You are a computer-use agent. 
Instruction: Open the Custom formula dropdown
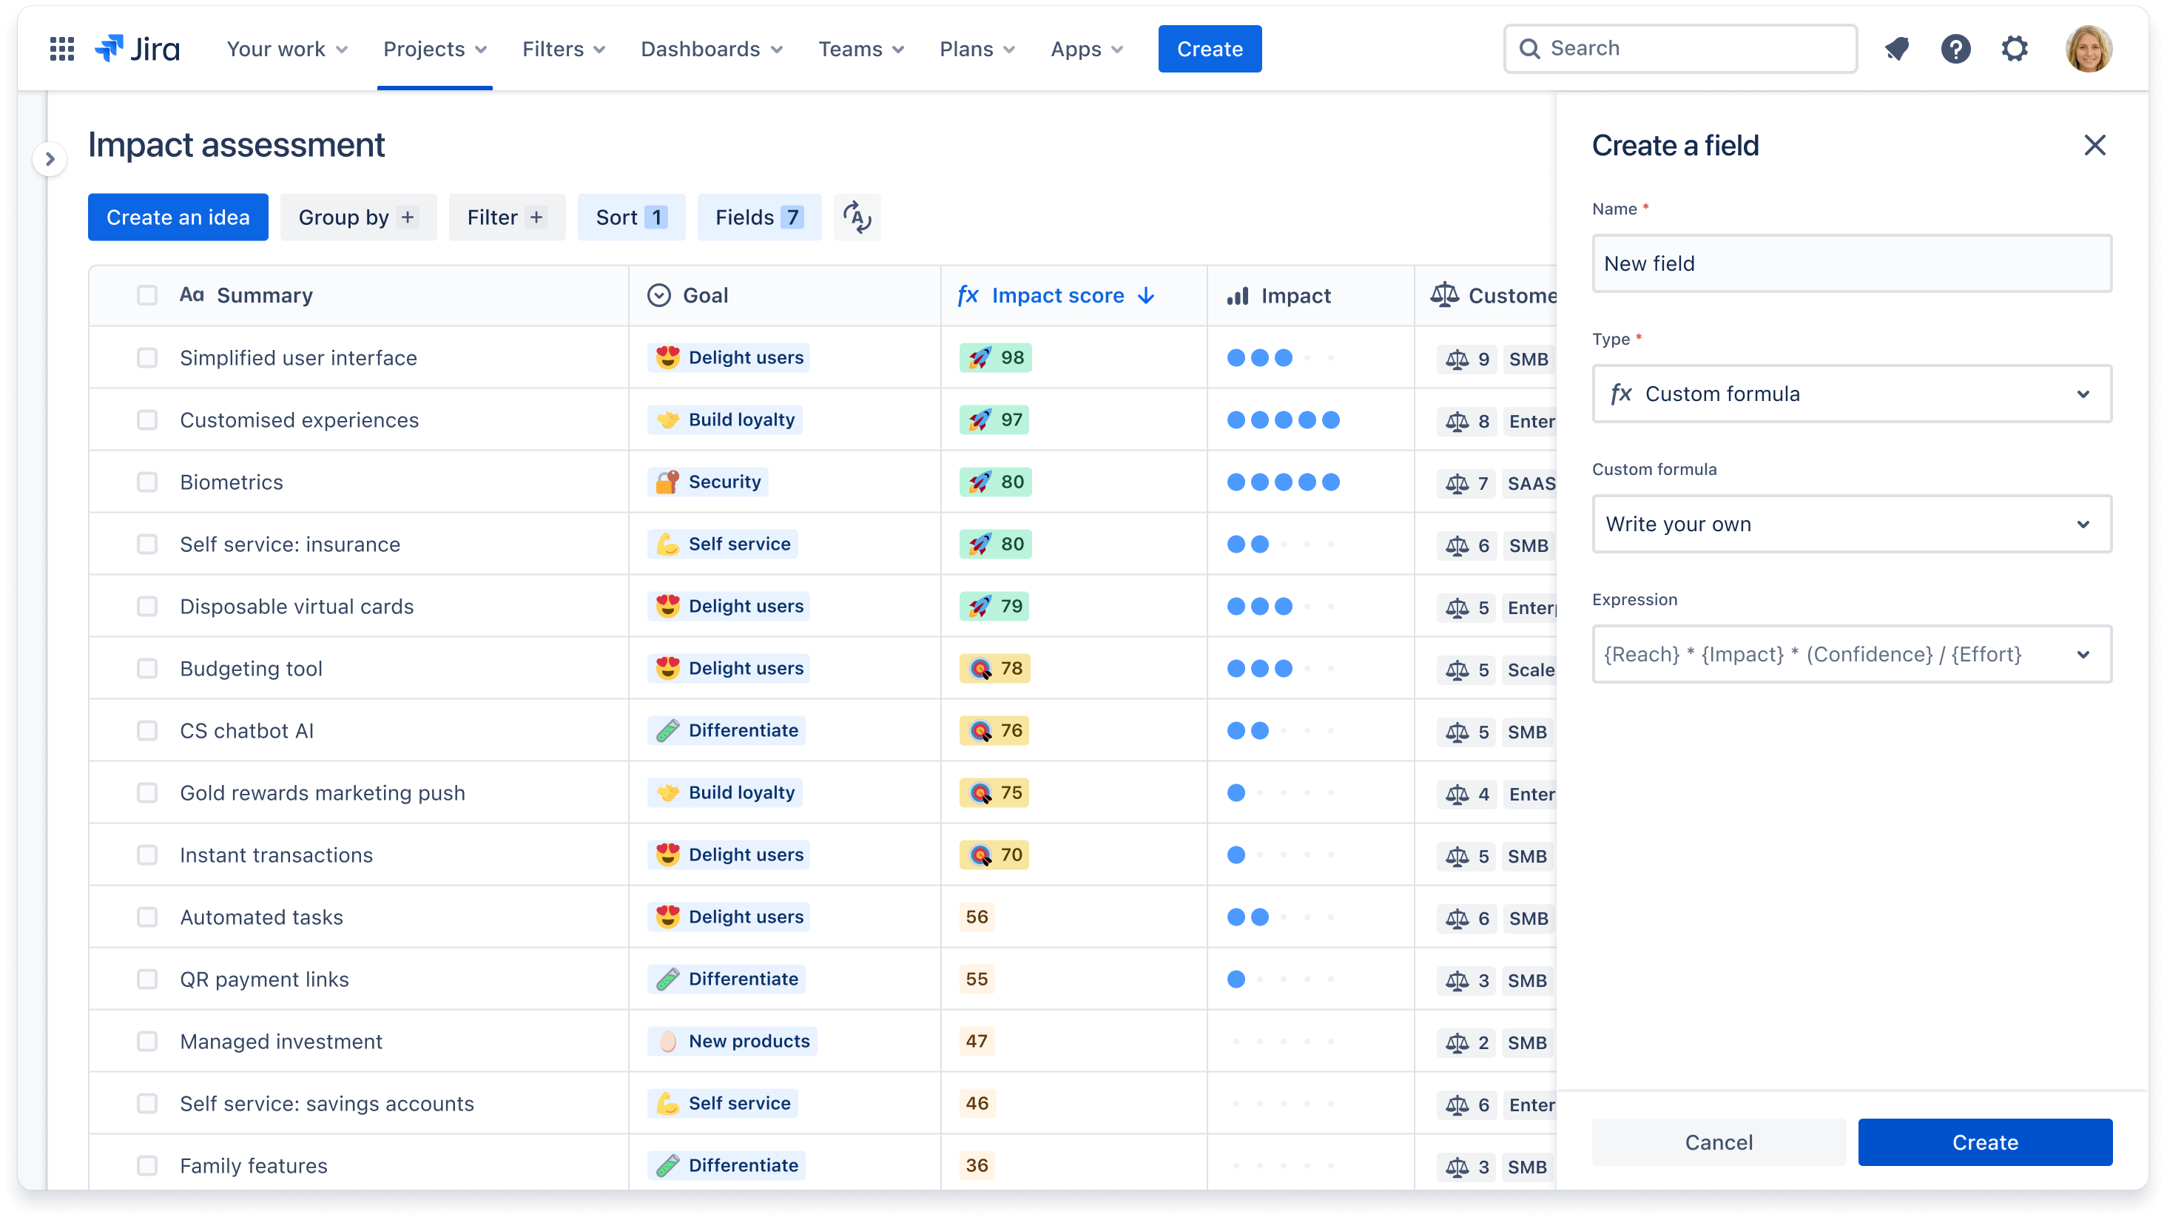[x=1850, y=522]
